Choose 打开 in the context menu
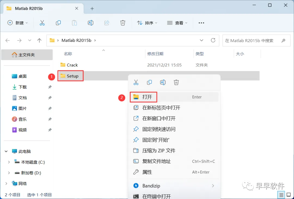 [x=174, y=97]
